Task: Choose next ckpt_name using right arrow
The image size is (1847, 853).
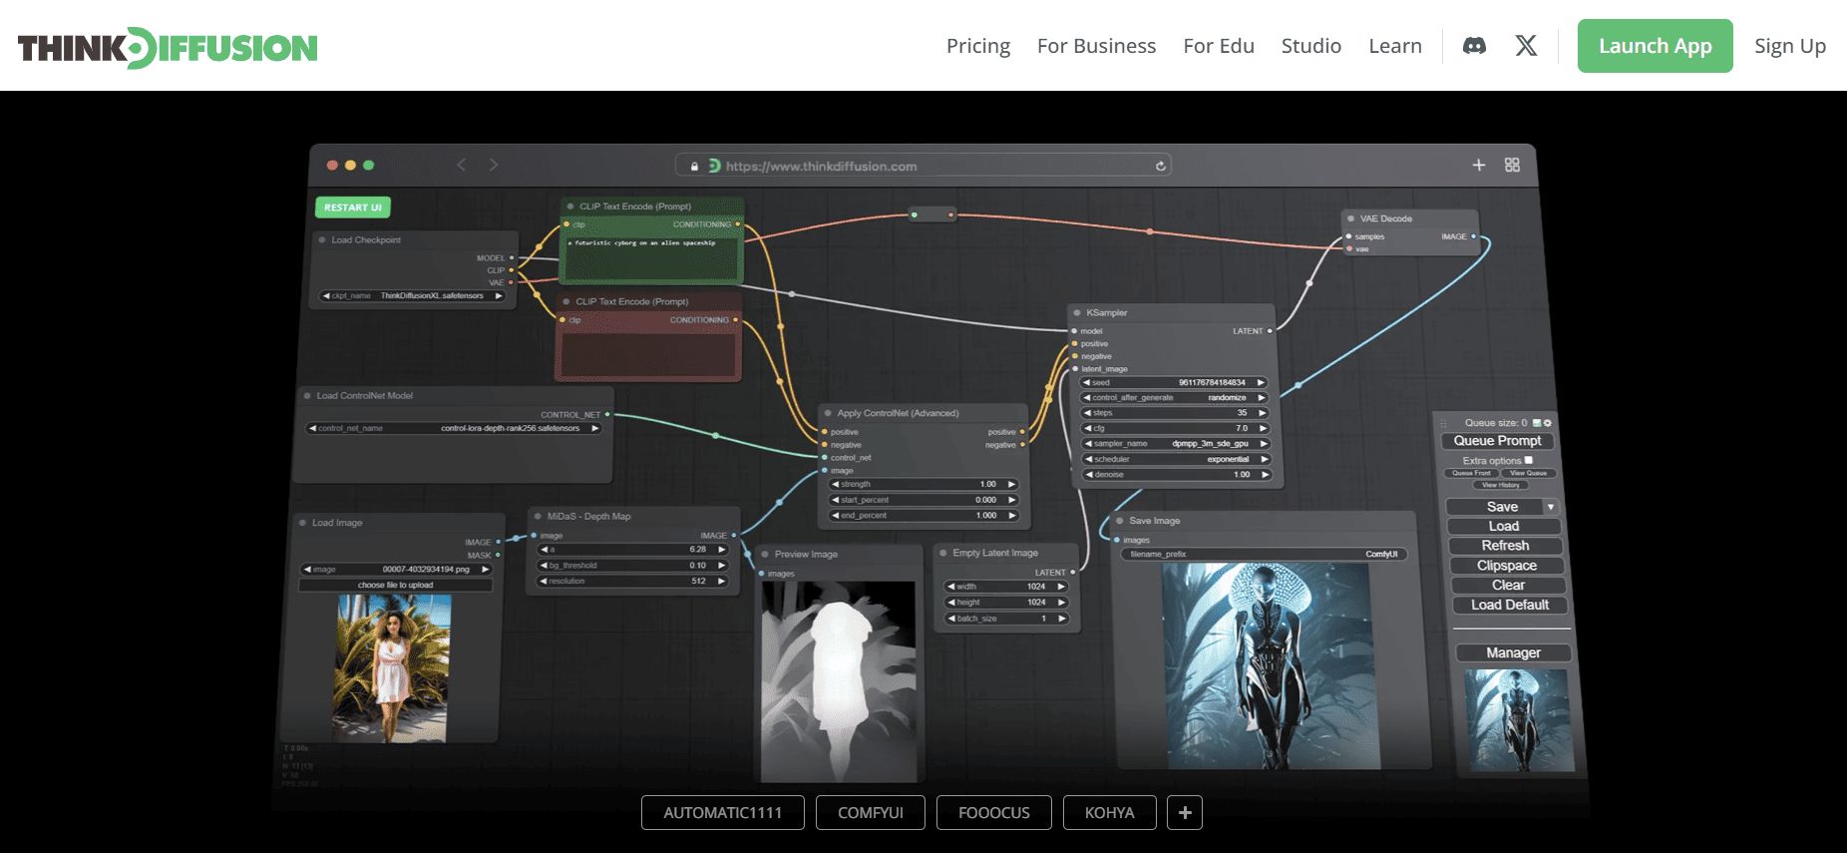Action: pos(499,296)
